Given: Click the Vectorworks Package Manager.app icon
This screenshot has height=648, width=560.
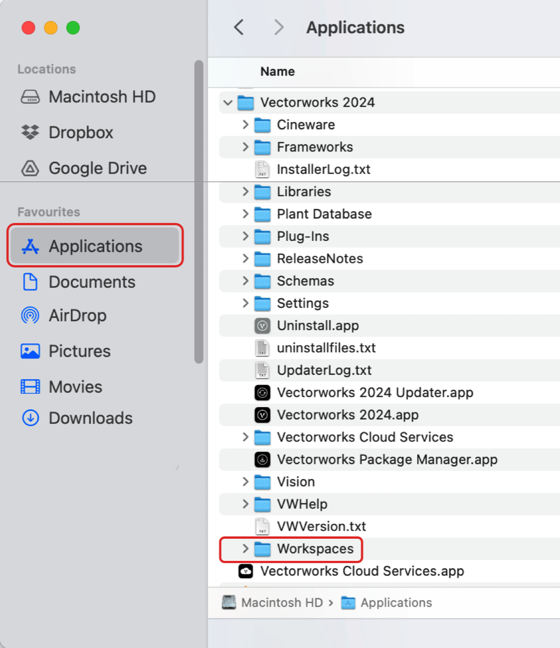Looking at the screenshot, I should click(262, 460).
